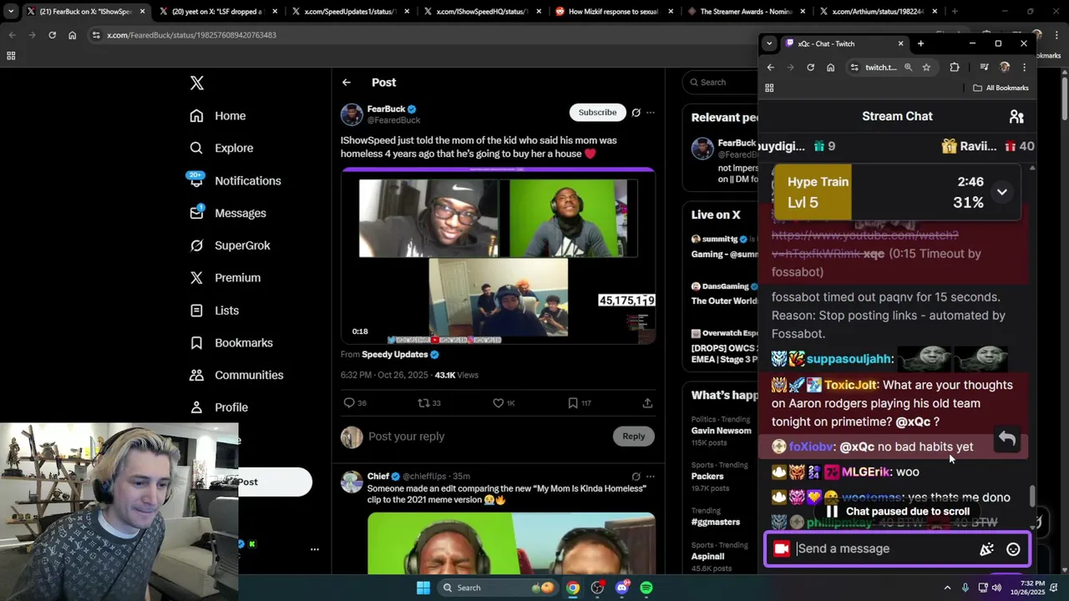This screenshot has height=601, width=1069.
Task: Subscribe to FearBuck
Action: point(597,113)
